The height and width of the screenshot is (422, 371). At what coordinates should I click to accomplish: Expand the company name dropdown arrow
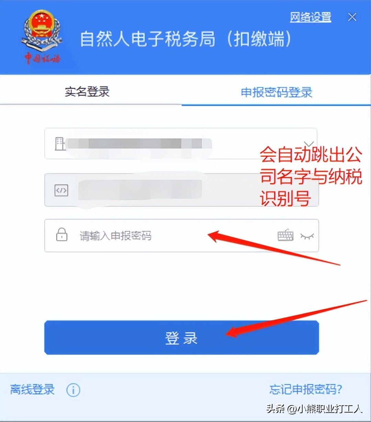click(x=309, y=144)
